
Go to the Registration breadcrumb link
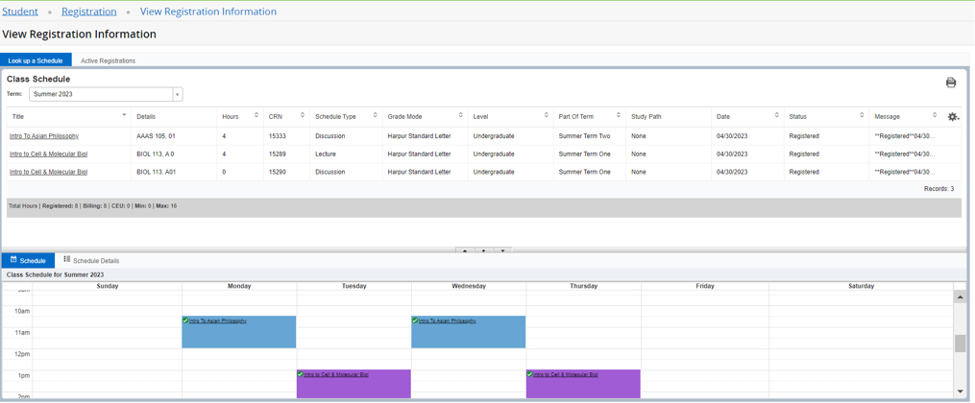pyautogui.click(x=88, y=12)
